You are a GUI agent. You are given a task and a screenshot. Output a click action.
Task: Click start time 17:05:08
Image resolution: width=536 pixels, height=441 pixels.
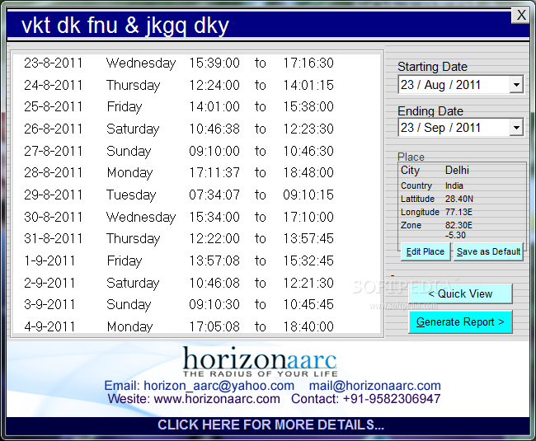(x=214, y=326)
